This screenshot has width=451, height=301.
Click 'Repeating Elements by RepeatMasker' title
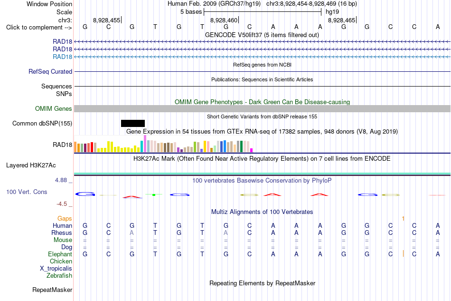coord(262,283)
